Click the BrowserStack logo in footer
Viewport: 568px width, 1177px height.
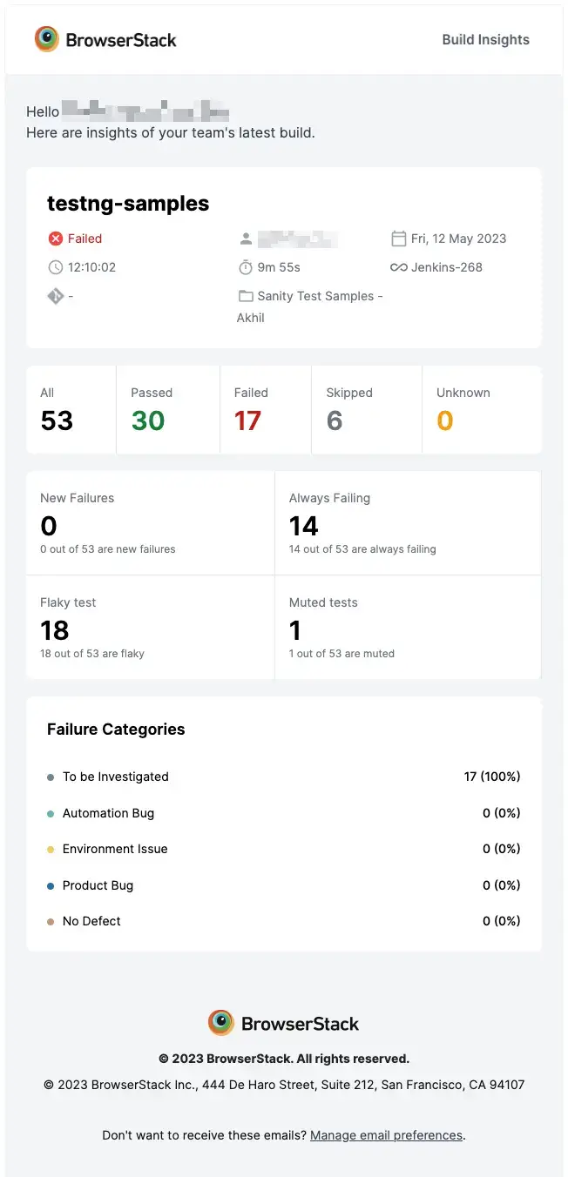[283, 1023]
